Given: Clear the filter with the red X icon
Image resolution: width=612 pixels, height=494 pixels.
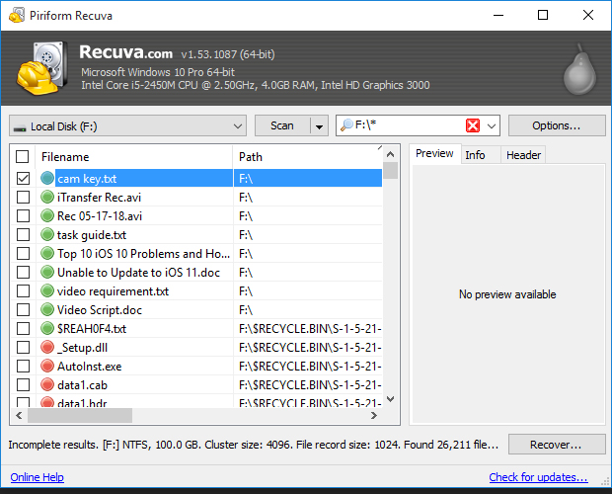Looking at the screenshot, I should 473,125.
